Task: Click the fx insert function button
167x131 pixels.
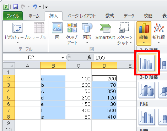Action: [x=89, y=57]
